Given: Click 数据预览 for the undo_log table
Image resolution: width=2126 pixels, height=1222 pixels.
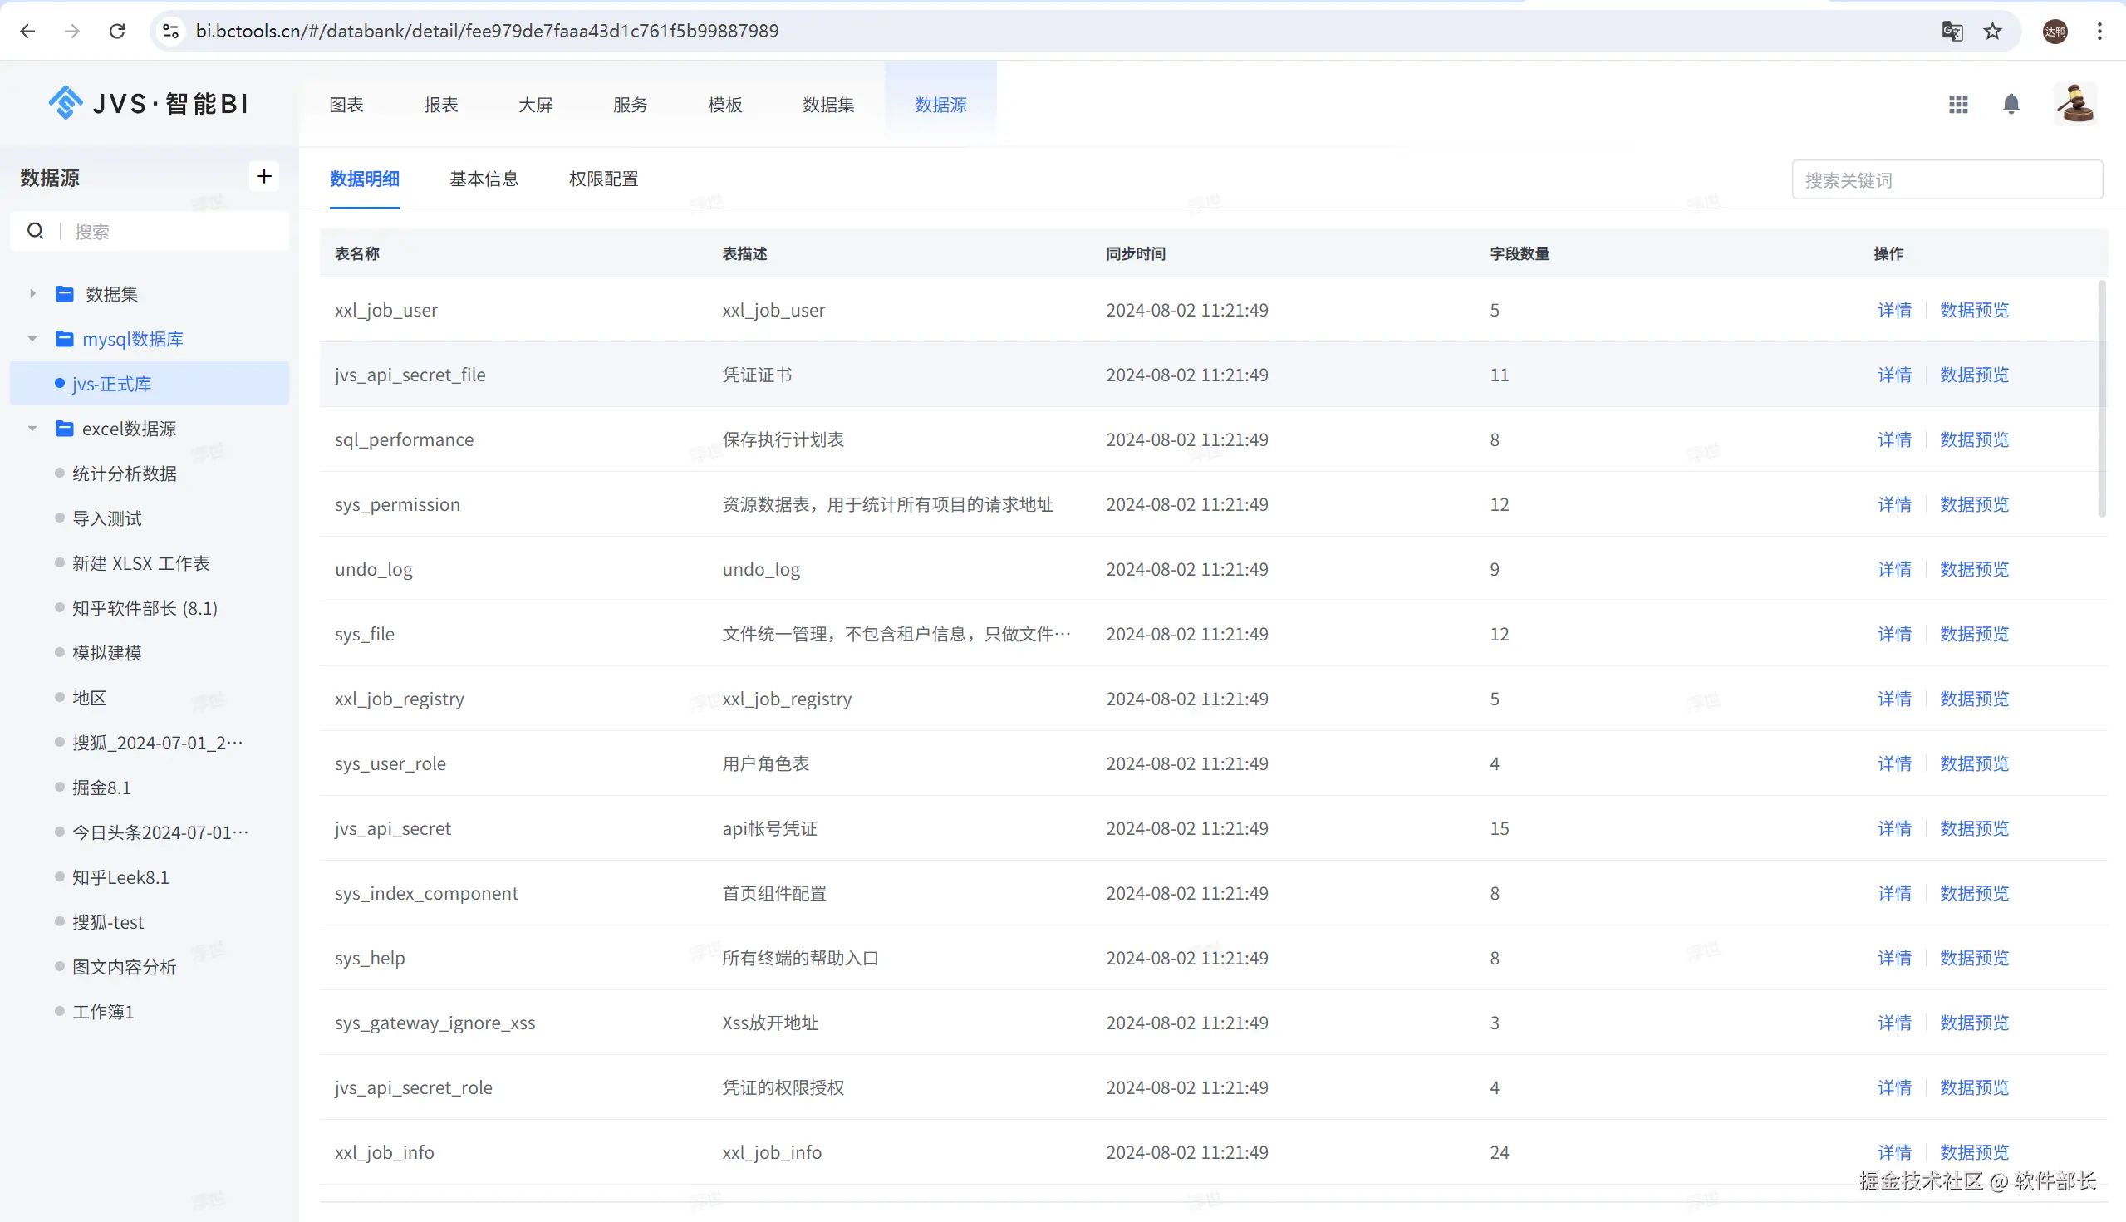Looking at the screenshot, I should [1973, 569].
